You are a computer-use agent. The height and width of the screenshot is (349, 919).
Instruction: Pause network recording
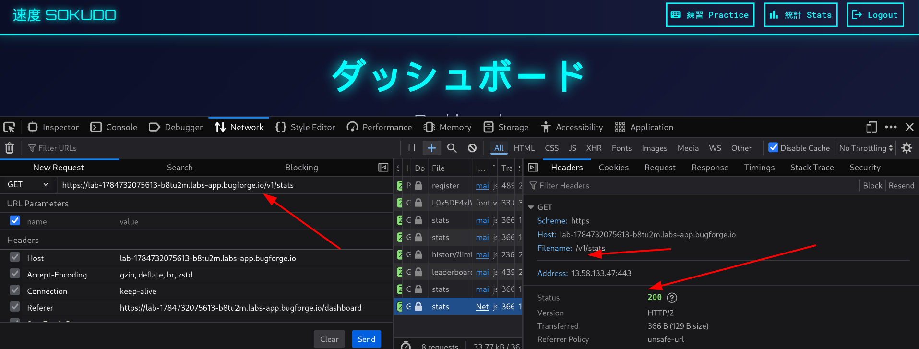[411, 148]
